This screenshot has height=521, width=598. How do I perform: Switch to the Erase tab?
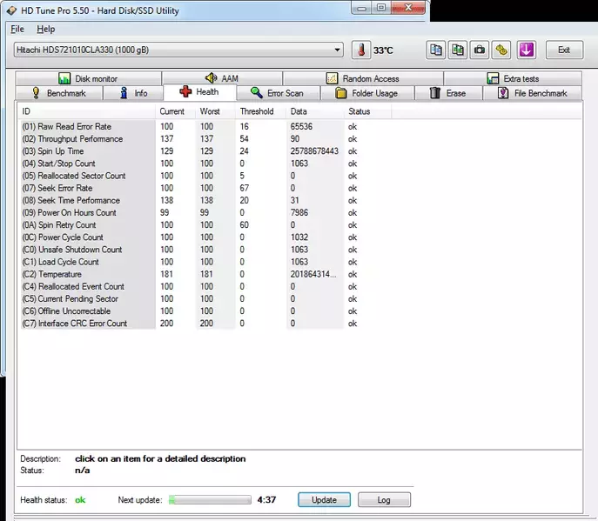tap(448, 93)
